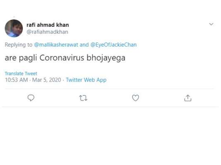Click the word 'Coronavirus' in the tweet
The width and height of the screenshot is (221, 165).
pyautogui.click(x=62, y=58)
